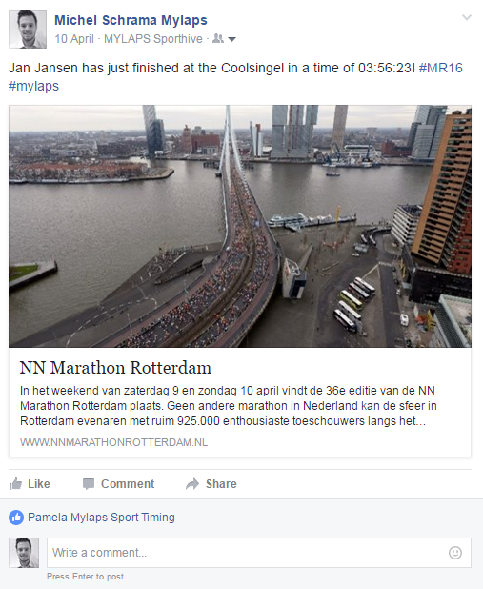Click the Erasmus bridge marathon photo
Image resolution: width=483 pixels, height=589 pixels.
click(x=240, y=226)
